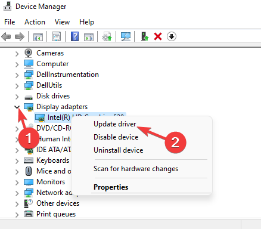
Task: Click the black down-arrow circle toolbar icon
Action: pyautogui.click(x=172, y=36)
